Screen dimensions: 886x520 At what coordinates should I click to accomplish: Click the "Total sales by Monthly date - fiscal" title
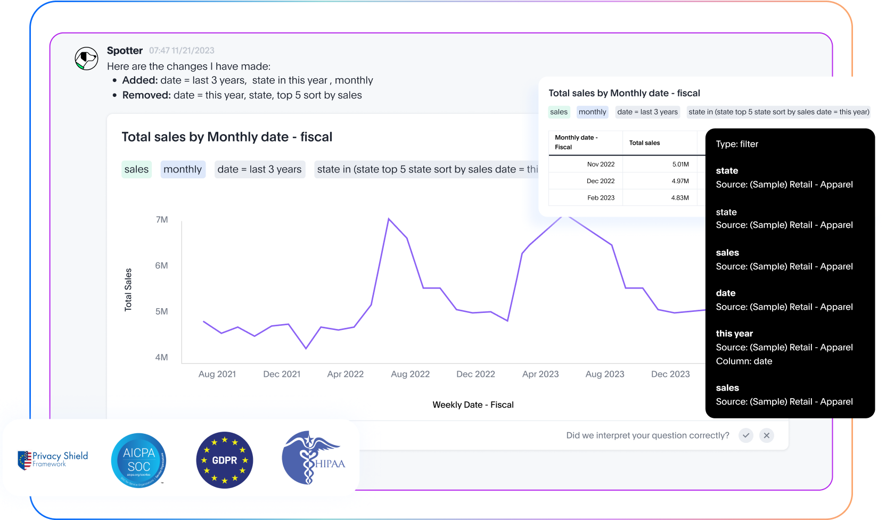(x=227, y=137)
